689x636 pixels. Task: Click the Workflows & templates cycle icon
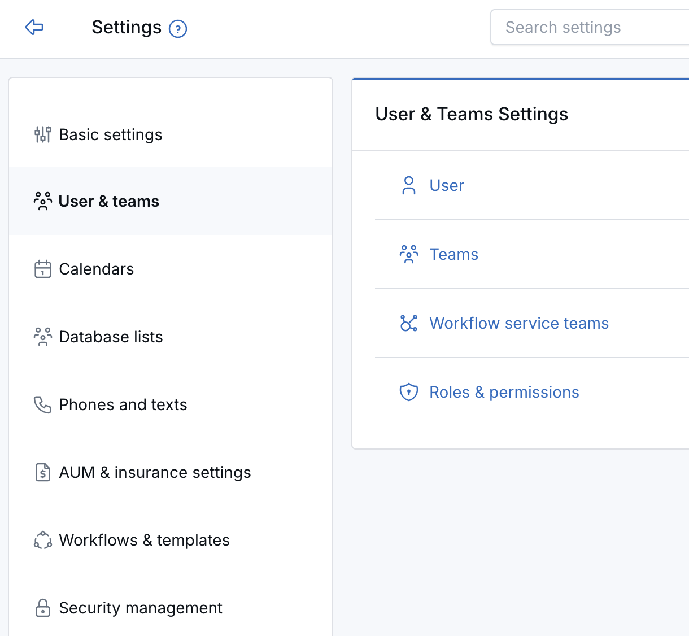43,540
